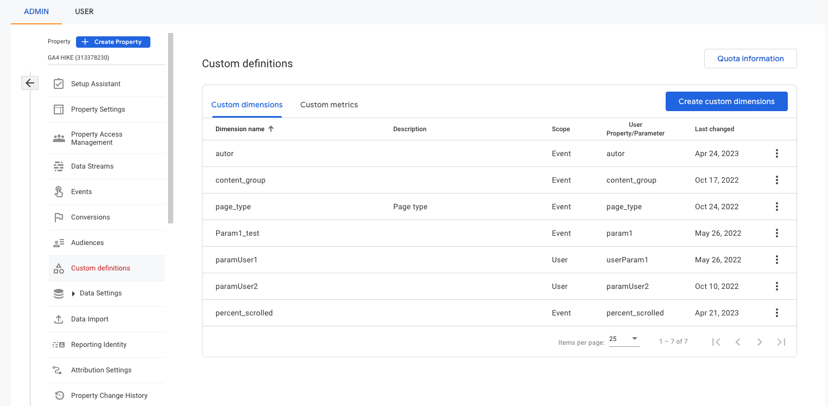Select the Custom dimensions tab

pyautogui.click(x=247, y=105)
